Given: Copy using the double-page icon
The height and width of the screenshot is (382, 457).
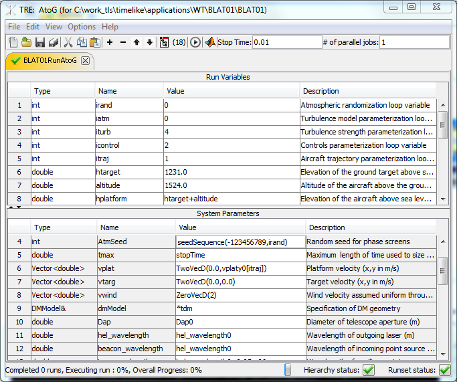Looking at the screenshot, I should pyautogui.click(x=82, y=42).
